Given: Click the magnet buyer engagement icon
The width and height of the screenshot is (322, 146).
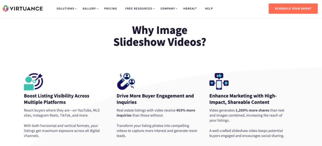Looking at the screenshot, I should [126, 81].
